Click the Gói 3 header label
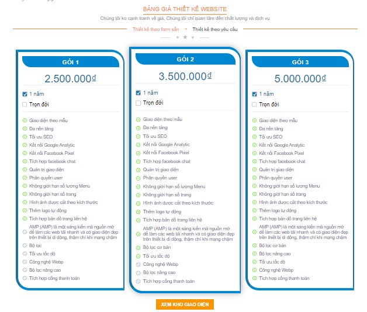367x312 pixels. [299, 62]
